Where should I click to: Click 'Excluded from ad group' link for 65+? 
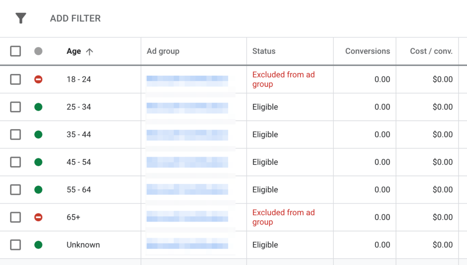click(283, 217)
